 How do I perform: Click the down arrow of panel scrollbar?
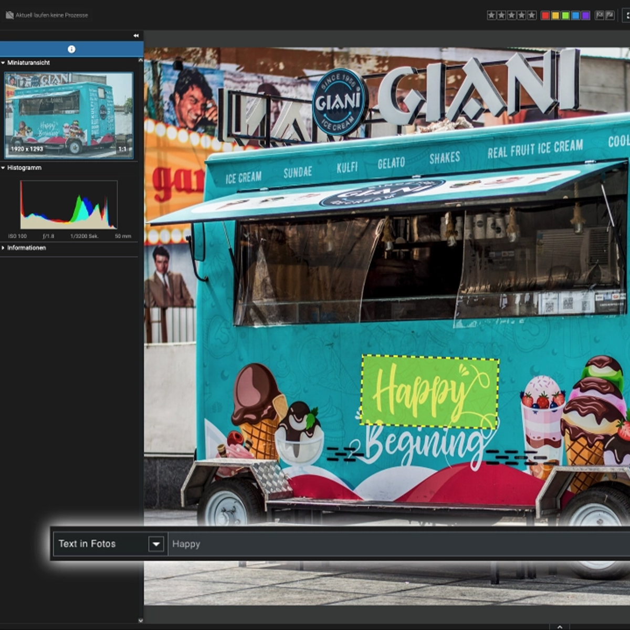[x=140, y=621]
